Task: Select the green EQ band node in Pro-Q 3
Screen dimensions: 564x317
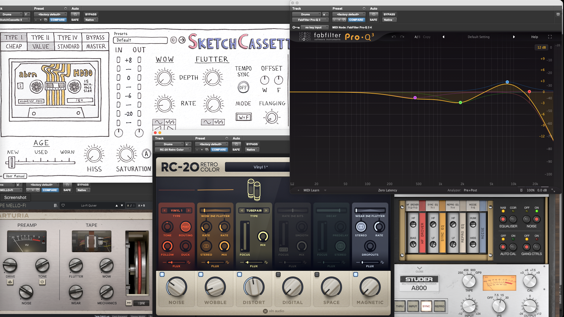Action: 460,103
